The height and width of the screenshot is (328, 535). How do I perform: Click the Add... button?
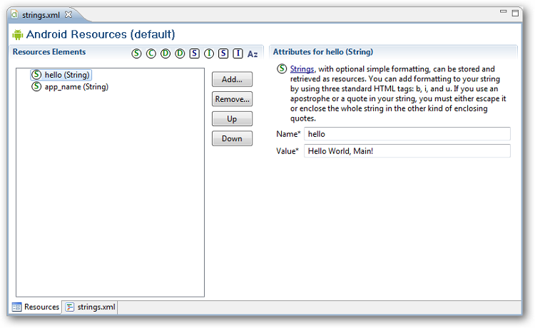click(x=232, y=79)
